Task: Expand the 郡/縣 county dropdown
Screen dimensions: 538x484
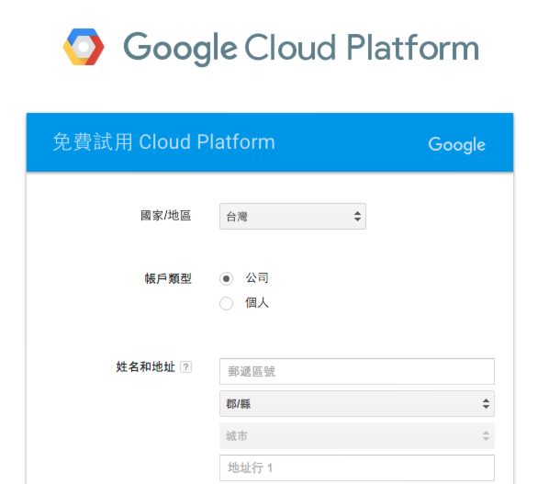Action: pyautogui.click(x=357, y=404)
